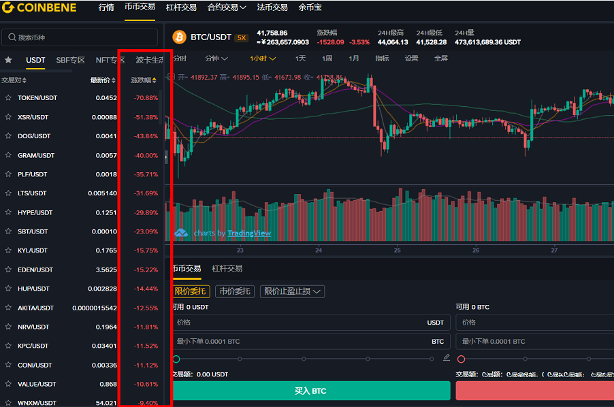The height and width of the screenshot is (407, 614).
Task: Focus the buy amount BTC input
Action: click(311, 341)
